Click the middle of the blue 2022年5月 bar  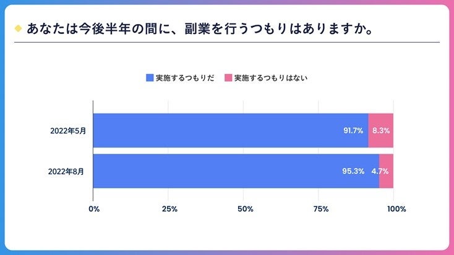coord(230,130)
